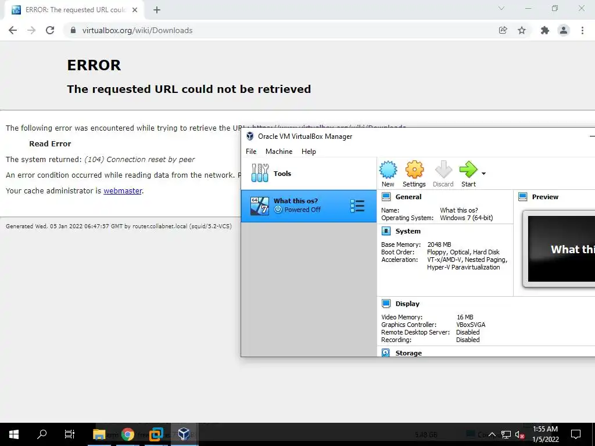Click the address bar lock icon
595x446 pixels.
coord(73,30)
